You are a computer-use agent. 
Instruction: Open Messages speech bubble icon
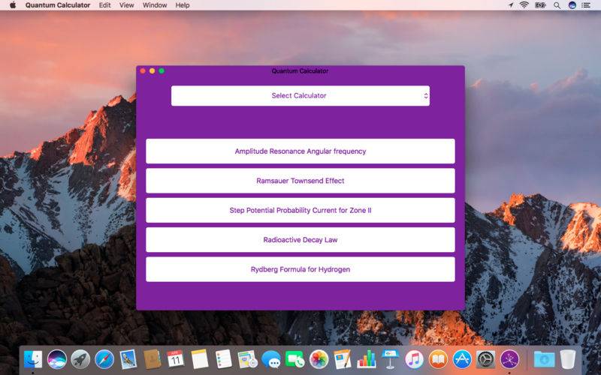click(271, 359)
